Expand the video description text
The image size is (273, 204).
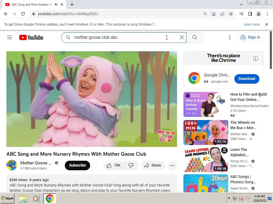[92, 184]
